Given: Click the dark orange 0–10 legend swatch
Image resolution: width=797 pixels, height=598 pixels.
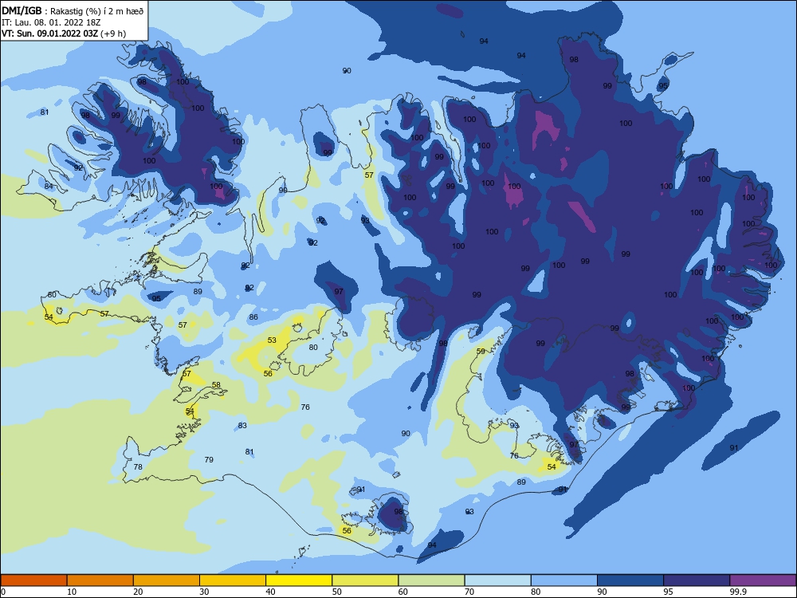Looking at the screenshot, I should tap(33, 580).
